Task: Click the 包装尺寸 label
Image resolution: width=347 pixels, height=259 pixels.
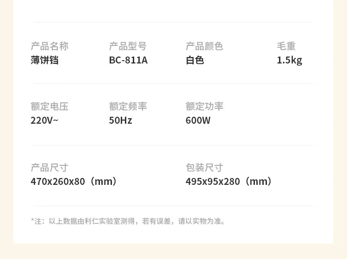Action: pos(204,168)
